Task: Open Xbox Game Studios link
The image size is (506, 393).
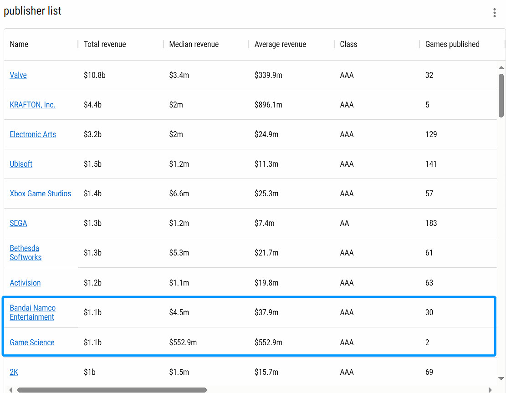Action: click(41, 194)
